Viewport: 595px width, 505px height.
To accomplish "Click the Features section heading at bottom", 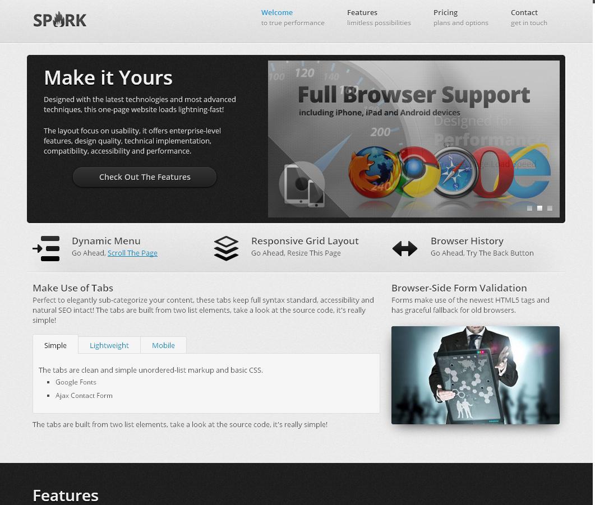I will (66, 495).
